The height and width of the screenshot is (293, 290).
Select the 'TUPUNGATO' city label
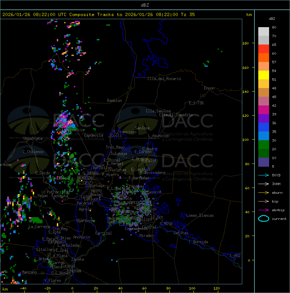[x=56, y=242]
